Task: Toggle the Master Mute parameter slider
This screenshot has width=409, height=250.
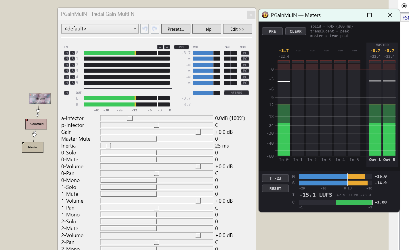Action: 156,139
